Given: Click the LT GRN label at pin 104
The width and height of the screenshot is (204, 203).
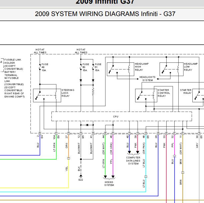Looking at the screenshot, I should click(x=54, y=147).
